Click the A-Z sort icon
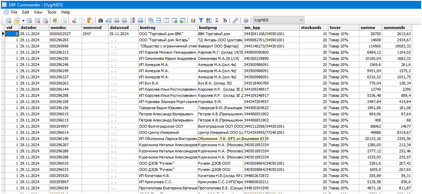This screenshot has height=194, width=422. 209,20
